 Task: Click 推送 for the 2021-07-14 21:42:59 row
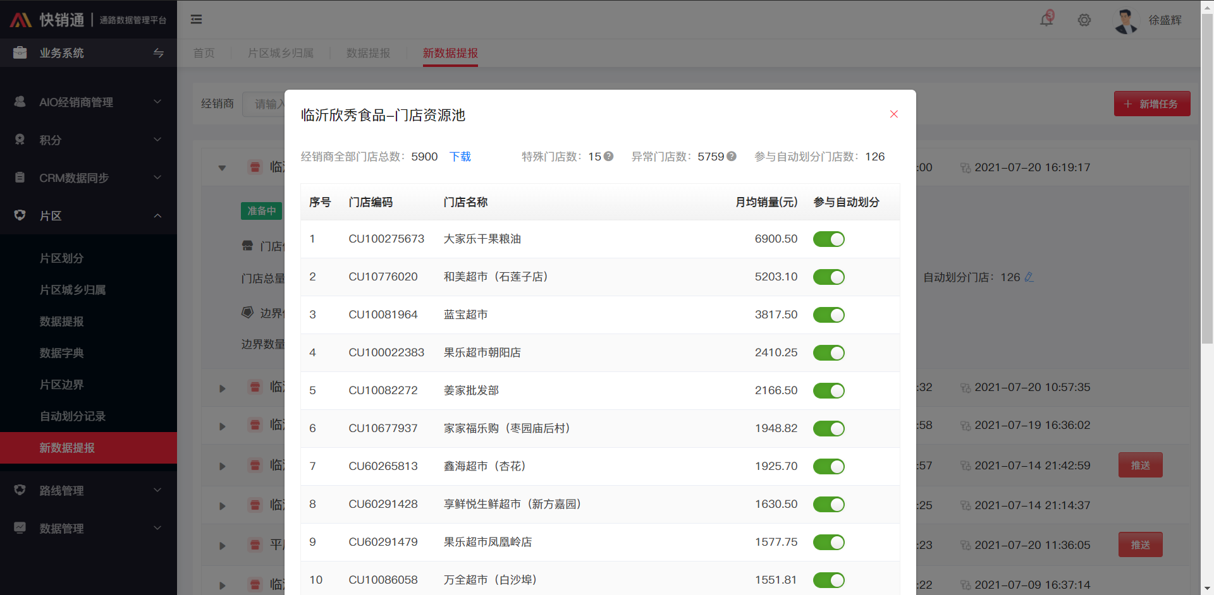[1141, 465]
